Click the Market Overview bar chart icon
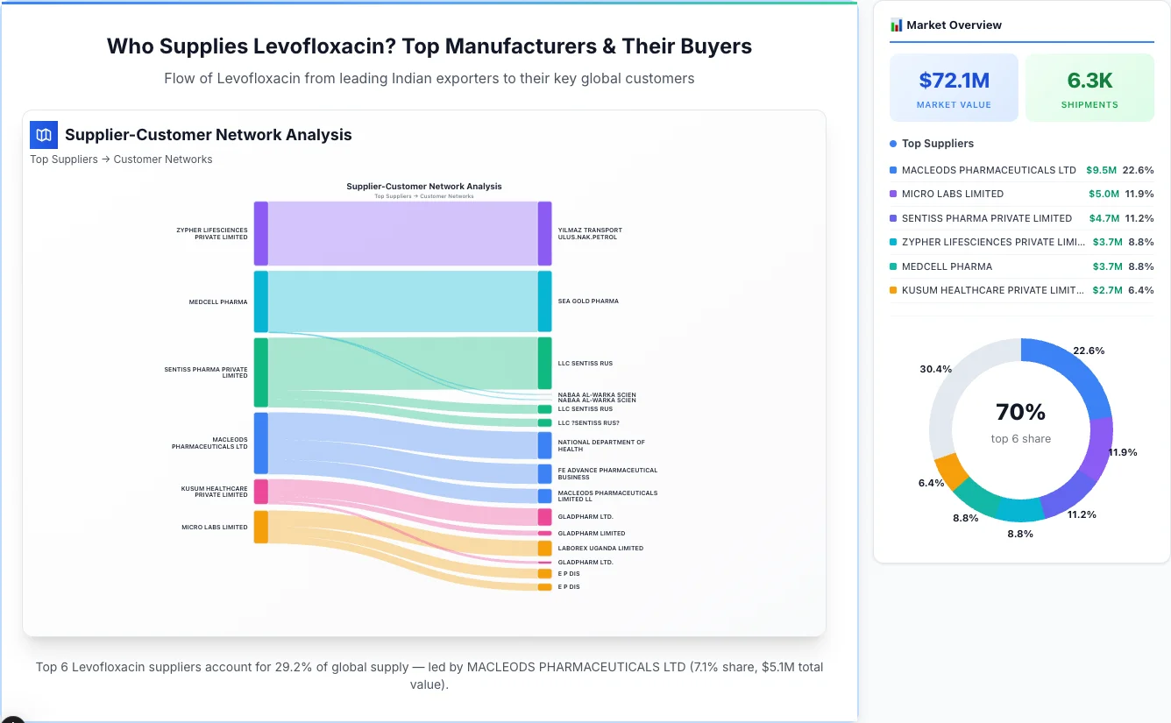1171x723 pixels. [x=896, y=25]
